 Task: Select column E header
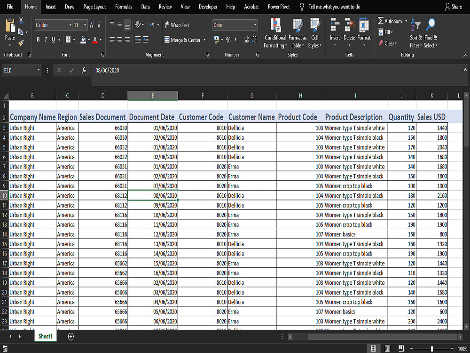pyautogui.click(x=153, y=96)
